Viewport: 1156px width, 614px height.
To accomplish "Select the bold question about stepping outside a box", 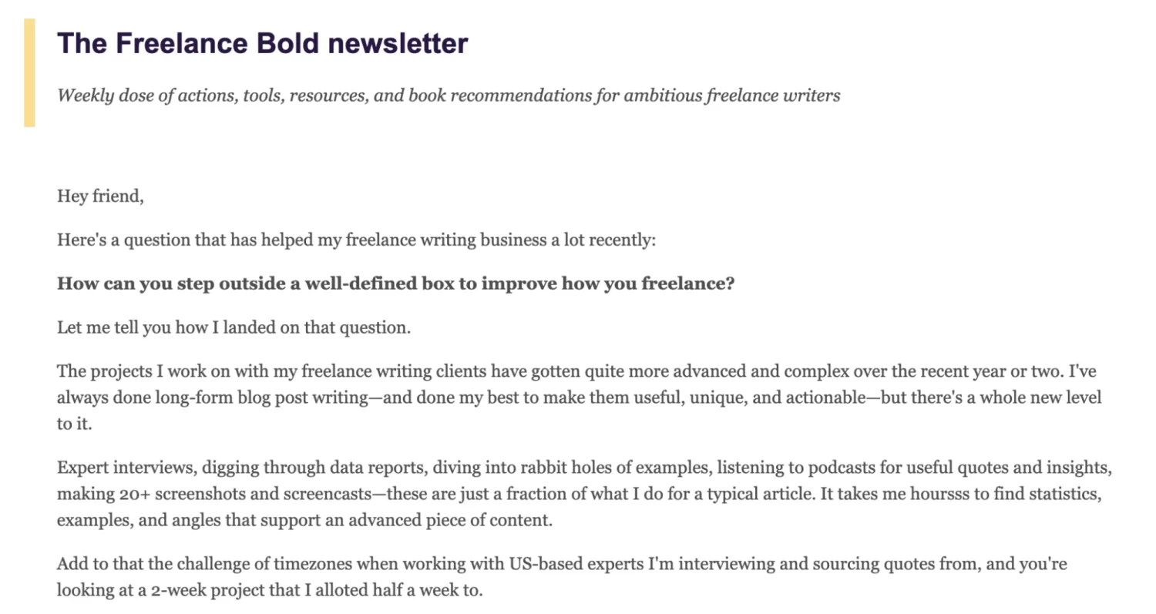I will [395, 284].
